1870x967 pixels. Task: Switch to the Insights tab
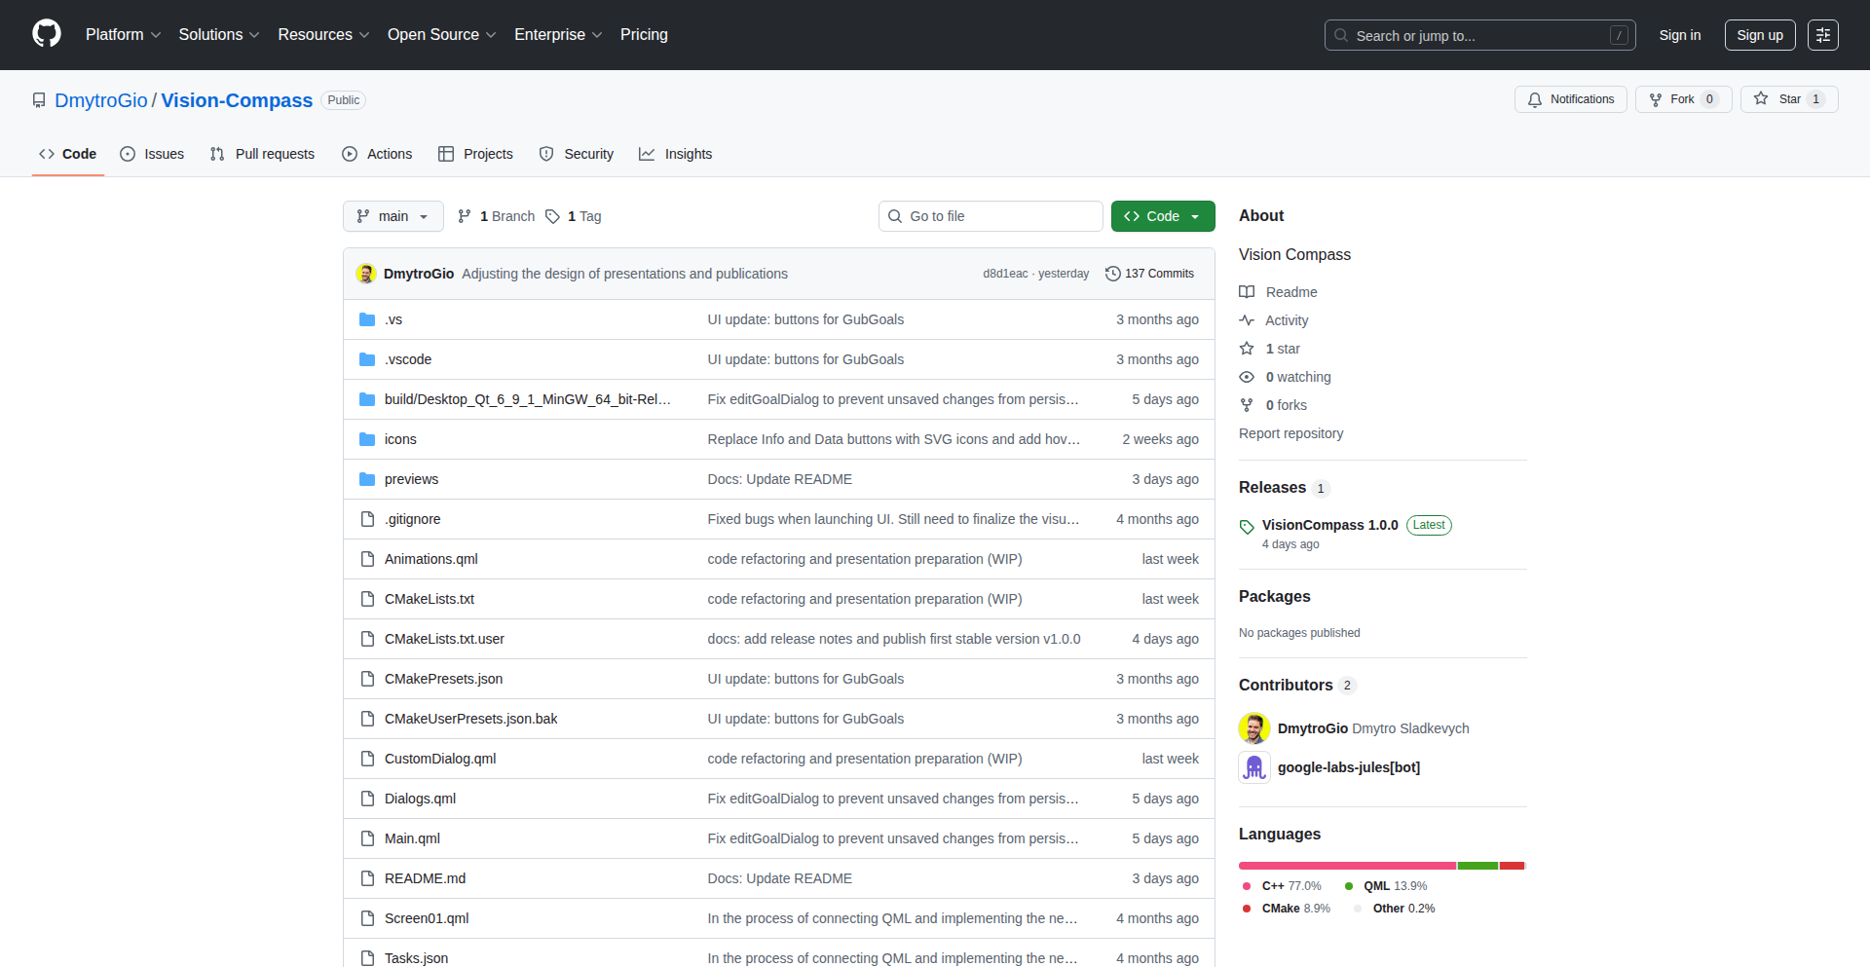pyautogui.click(x=676, y=154)
